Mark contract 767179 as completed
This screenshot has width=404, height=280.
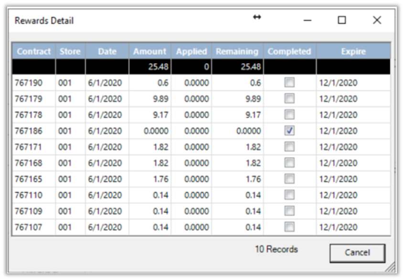289,99
